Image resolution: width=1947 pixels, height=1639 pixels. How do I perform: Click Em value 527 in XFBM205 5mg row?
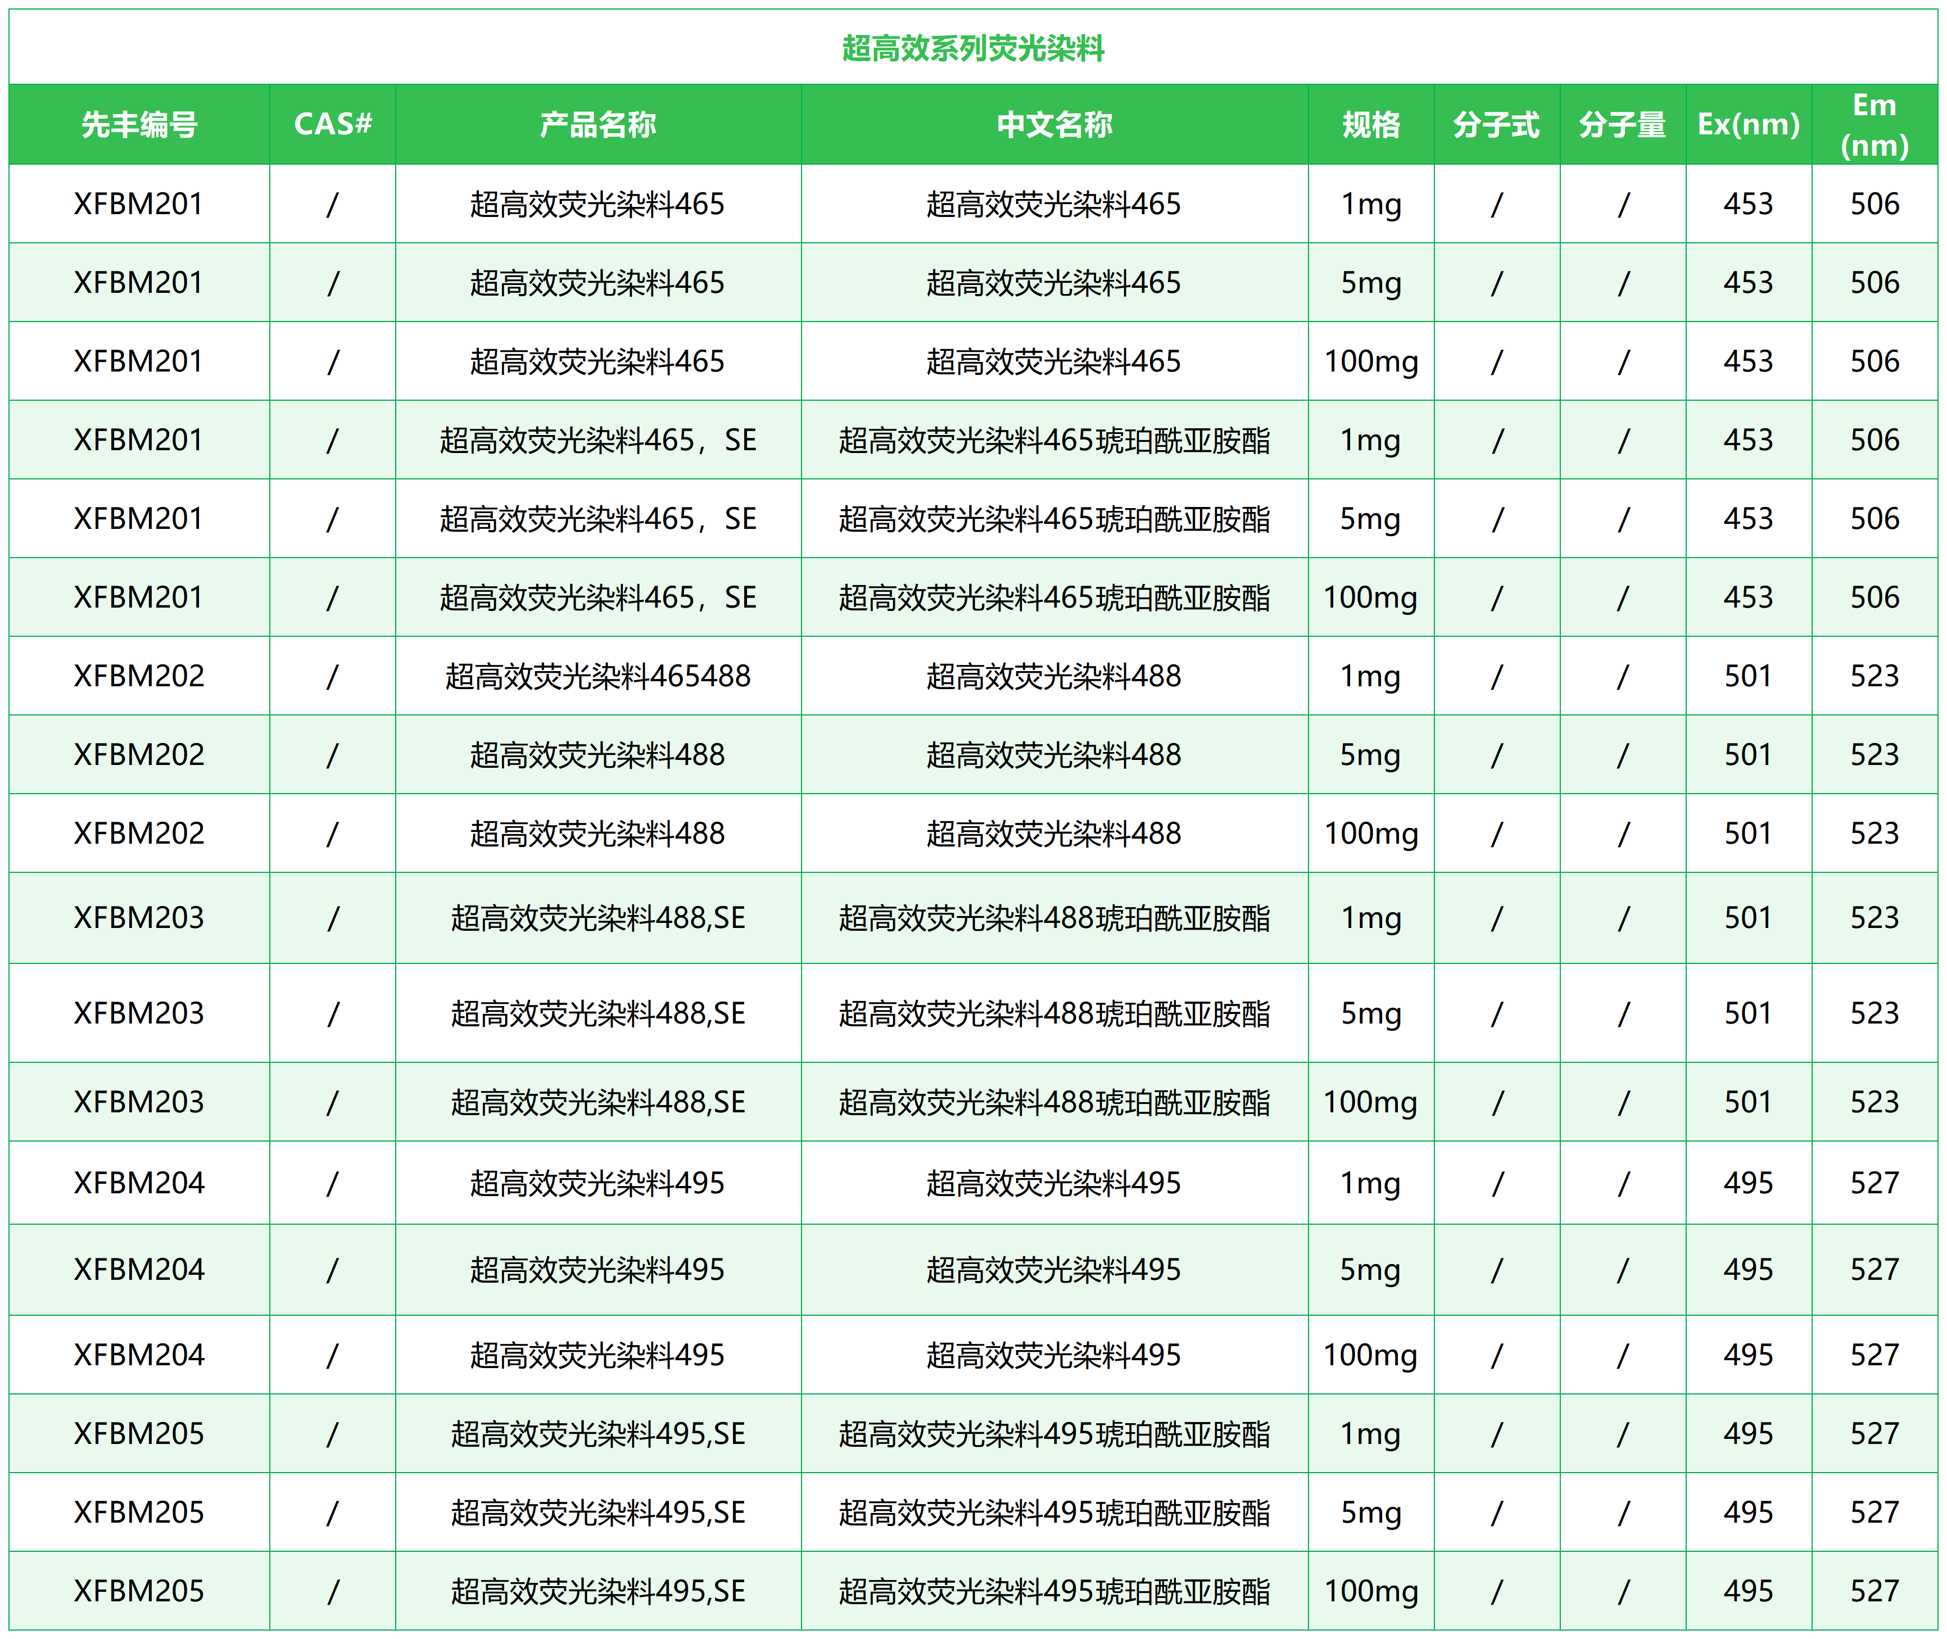1874,1513
